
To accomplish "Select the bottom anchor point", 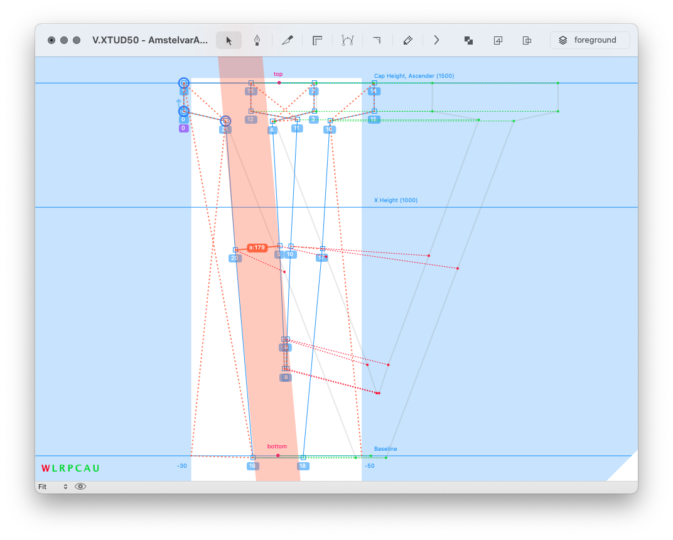I will click(277, 455).
